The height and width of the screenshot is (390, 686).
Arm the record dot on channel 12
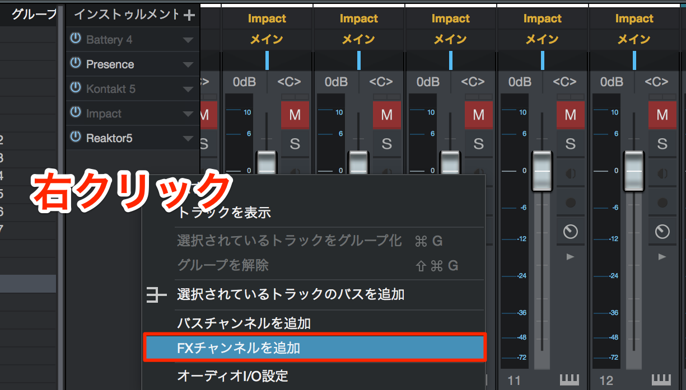[x=662, y=203]
